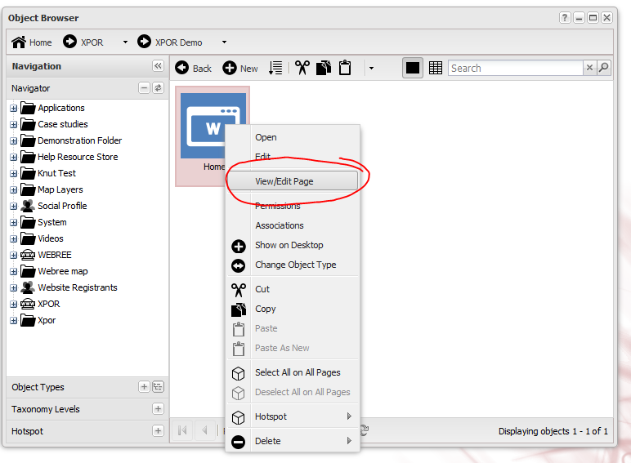The image size is (631, 463).
Task: Select the lowercase Xpor folder
Action: pyautogui.click(x=47, y=320)
